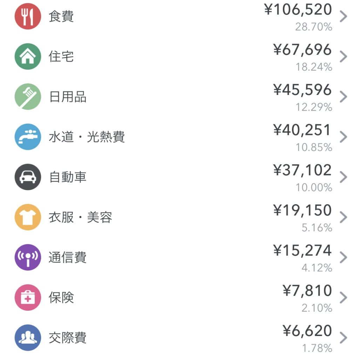Select the purple antenna 通信費 icon
The width and height of the screenshot is (359, 357).
tap(28, 257)
